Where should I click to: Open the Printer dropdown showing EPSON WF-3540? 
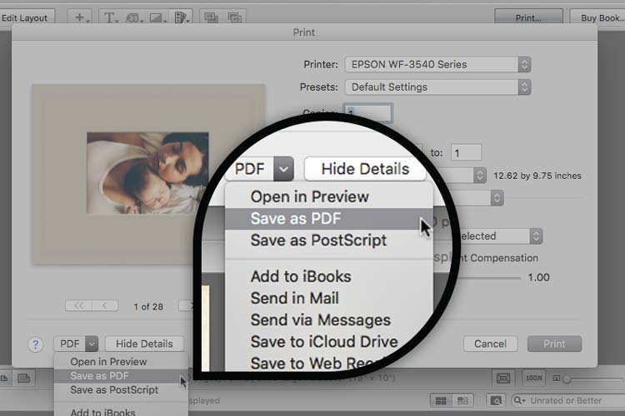pos(437,64)
